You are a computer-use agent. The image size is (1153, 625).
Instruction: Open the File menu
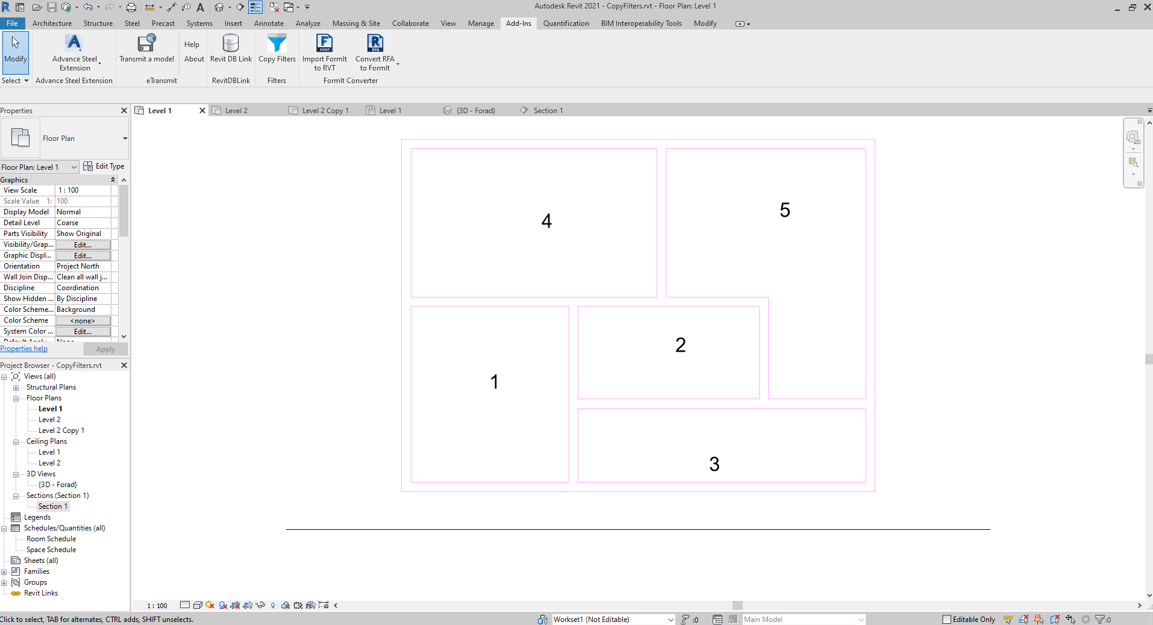[12, 23]
